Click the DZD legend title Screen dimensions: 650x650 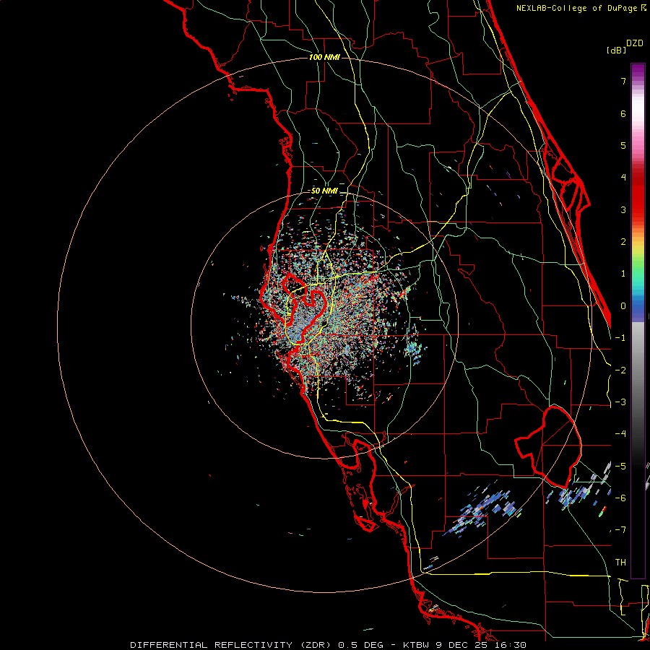(x=635, y=43)
